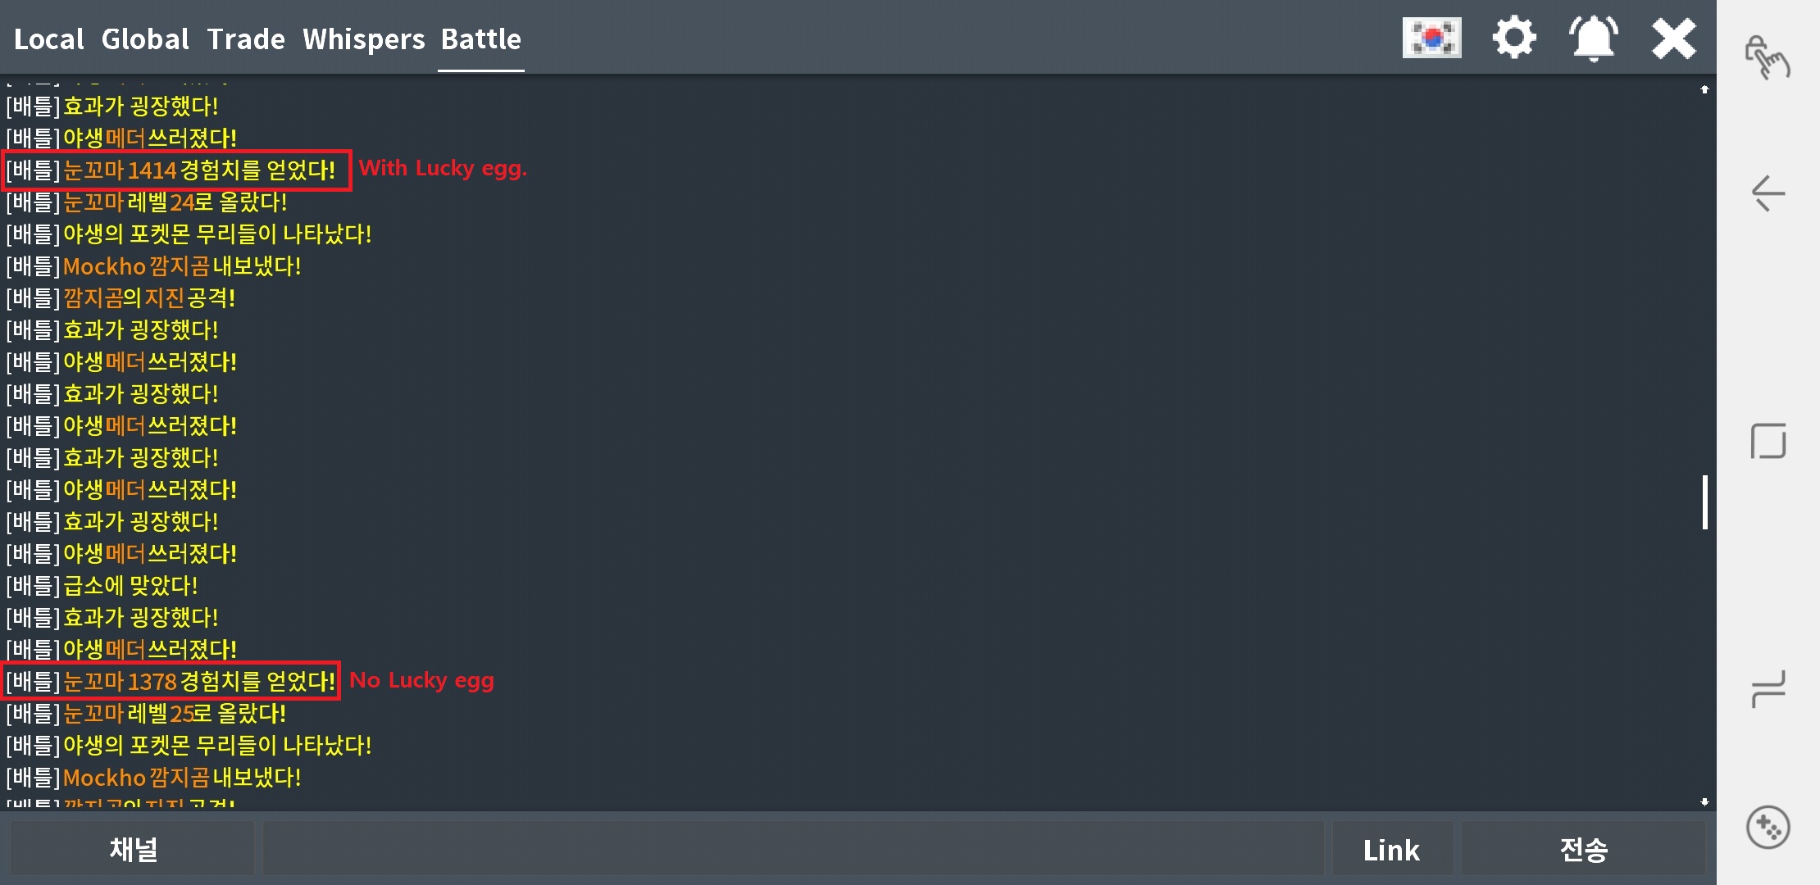Switch to the Global chat tab
Image resolution: width=1820 pixels, height=885 pixels.
point(145,39)
